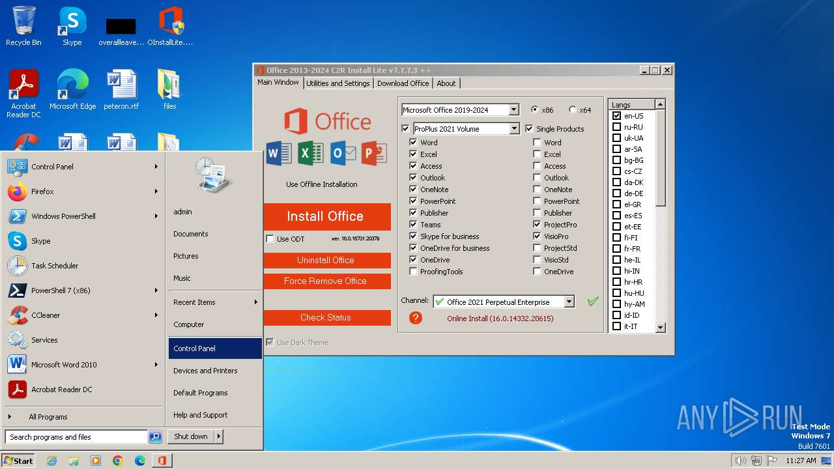The image size is (834, 469).
Task: Expand Windows PowerShell jump list arrow
Action: [x=156, y=216]
